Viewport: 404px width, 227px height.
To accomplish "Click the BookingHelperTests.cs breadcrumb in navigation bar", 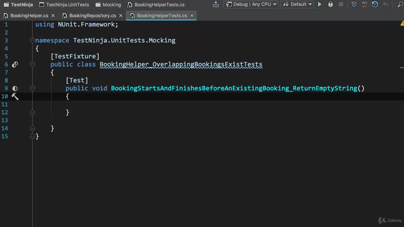I will pos(156,4).
